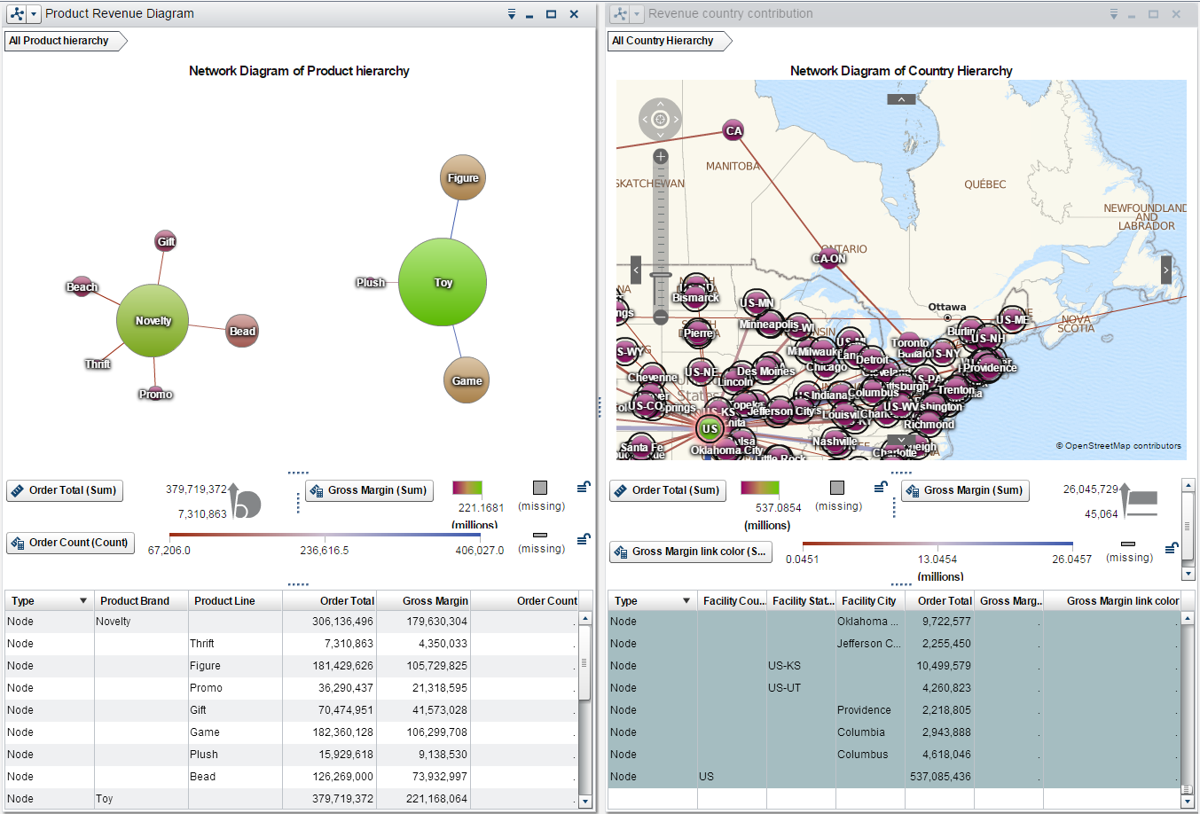Viewport: 1200px width, 814px height.
Task: Zoom in with the map plus icon
Action: click(x=660, y=155)
